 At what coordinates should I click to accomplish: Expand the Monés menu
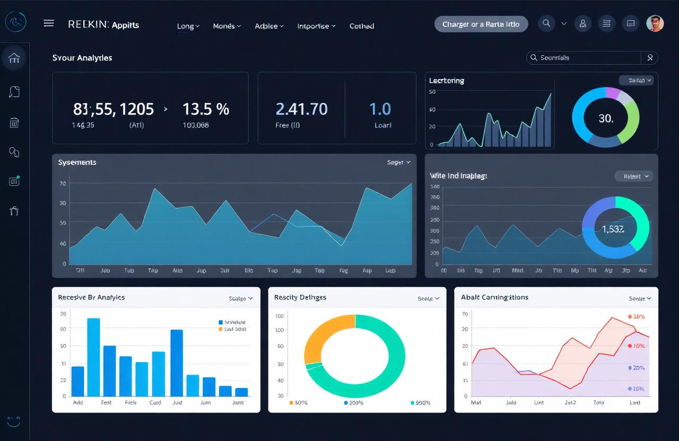(x=227, y=26)
